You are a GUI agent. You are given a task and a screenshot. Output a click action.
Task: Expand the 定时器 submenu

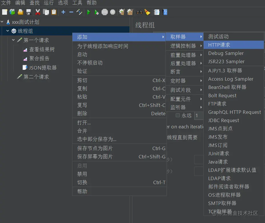point(184,81)
